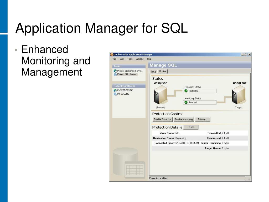Click the MSSQLSRC server list icon

[115, 94]
